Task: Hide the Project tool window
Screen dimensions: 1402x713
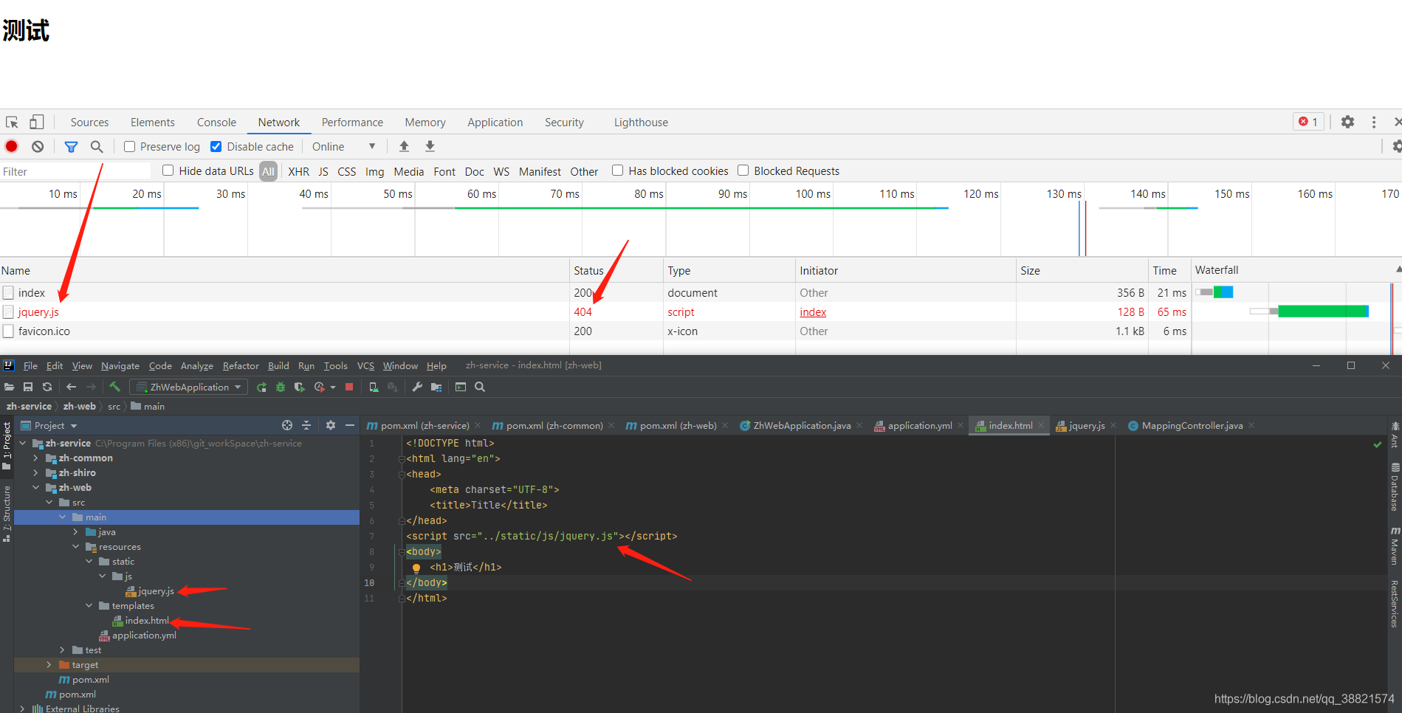Action: 350,425
